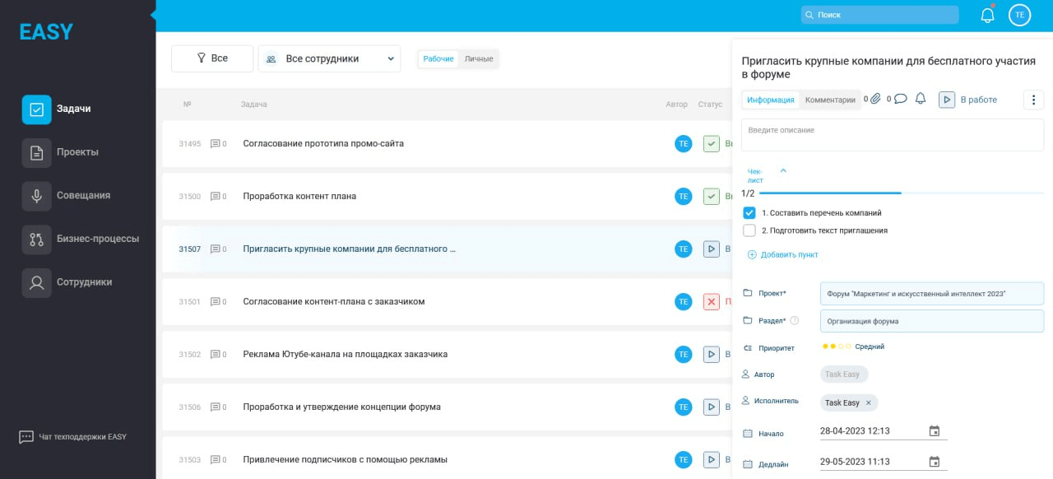This screenshot has width=1053, height=479.
Task: Open the EASY support chat icon
Action: pyautogui.click(x=26, y=437)
